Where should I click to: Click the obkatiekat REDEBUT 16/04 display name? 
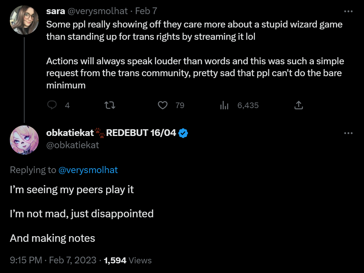(111, 133)
